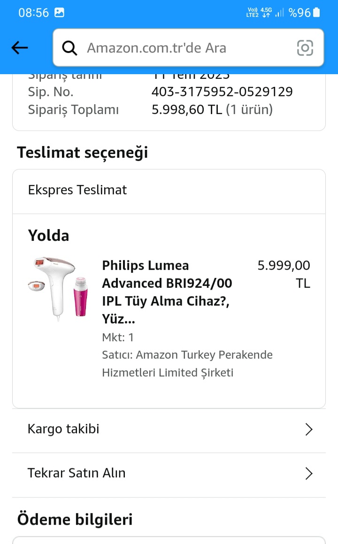Tap the mobile signal strength icon
The height and width of the screenshot is (544, 338).
(280, 13)
